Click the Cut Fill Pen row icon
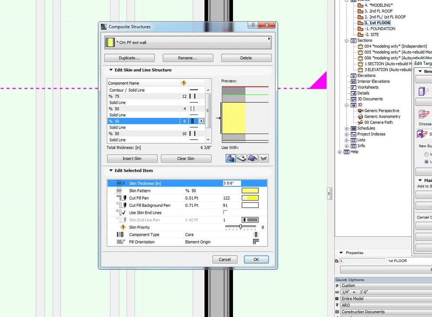Screen dimensions: 432x317 [122, 198]
